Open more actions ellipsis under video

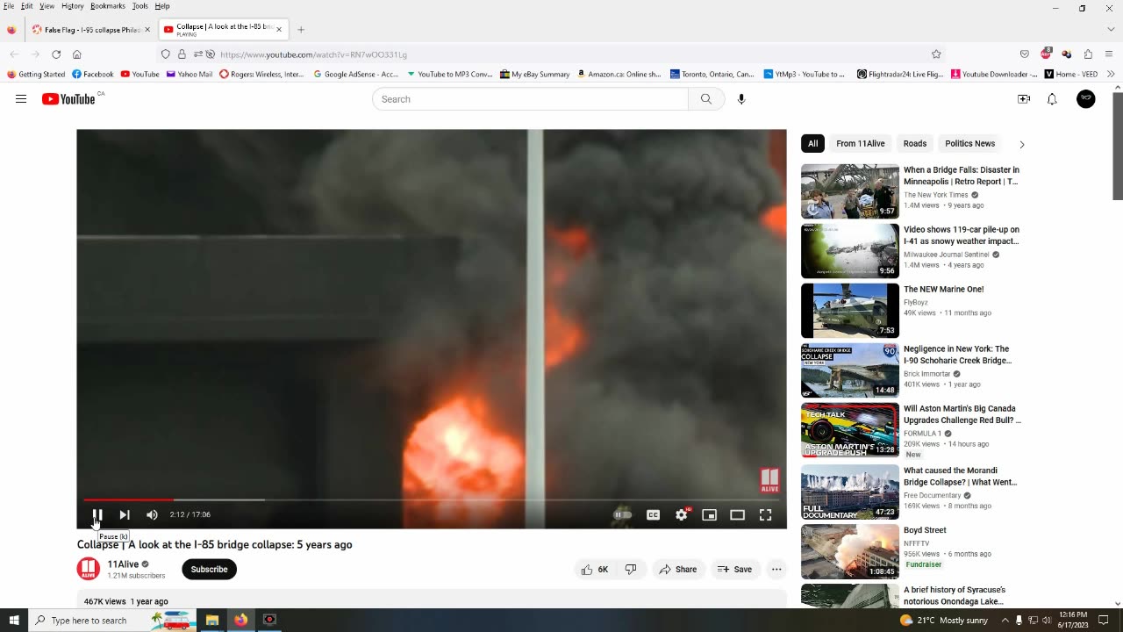[x=776, y=570]
